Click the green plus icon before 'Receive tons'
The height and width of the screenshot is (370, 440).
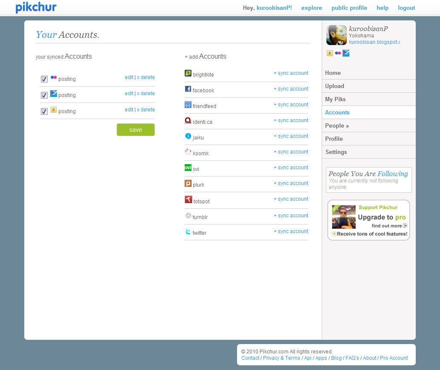334,233
